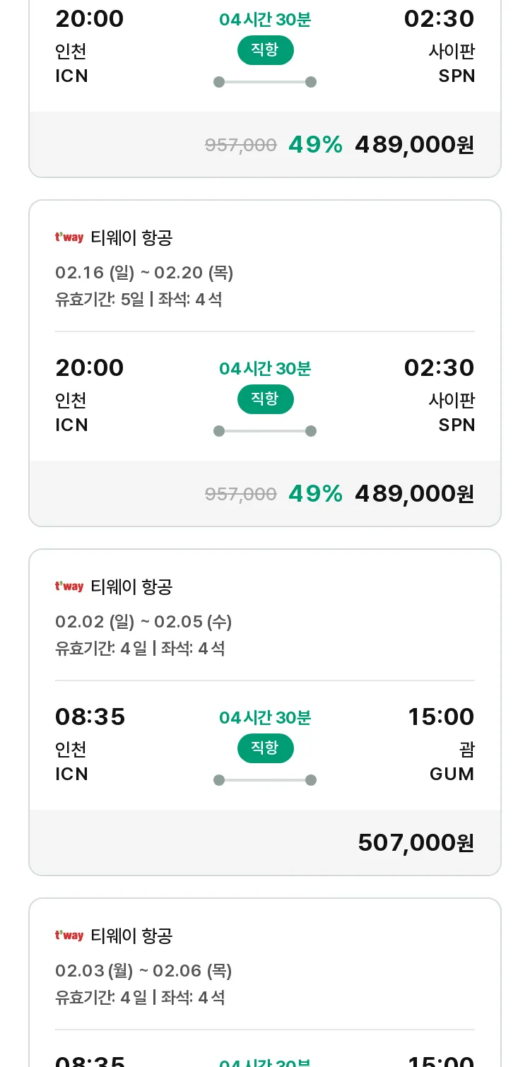
Task: Select the top card's 489,000원 price
Action: (414, 144)
